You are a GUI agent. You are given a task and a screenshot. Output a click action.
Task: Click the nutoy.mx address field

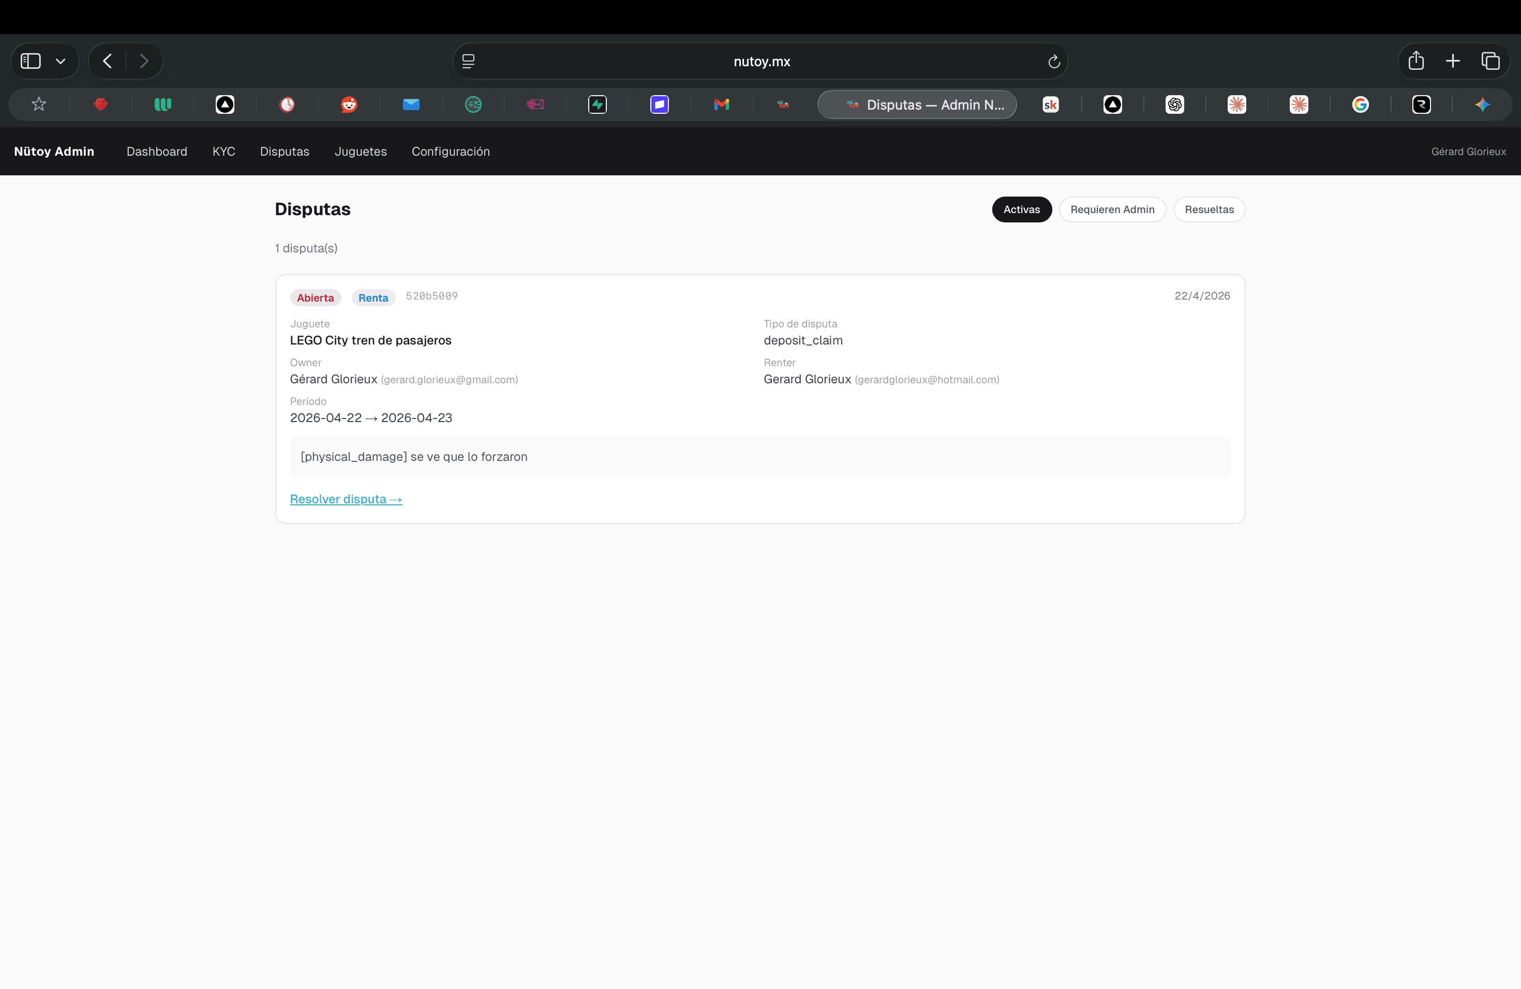tap(761, 62)
